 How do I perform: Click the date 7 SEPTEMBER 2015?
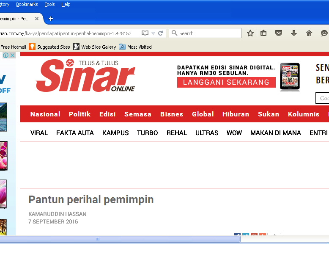[53, 221]
